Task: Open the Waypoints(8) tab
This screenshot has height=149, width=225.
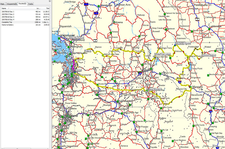Action: [x=12, y=4]
